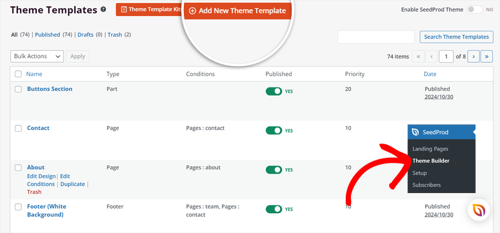
Task: Sort table by Date column
Action: (x=430, y=74)
